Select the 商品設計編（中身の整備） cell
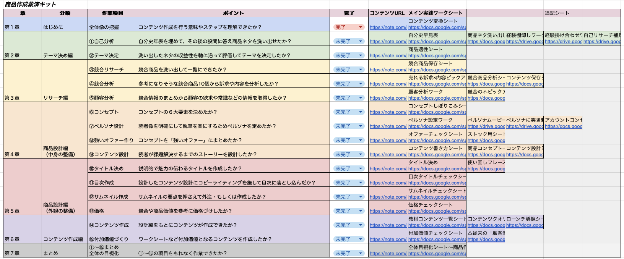 click(65, 130)
